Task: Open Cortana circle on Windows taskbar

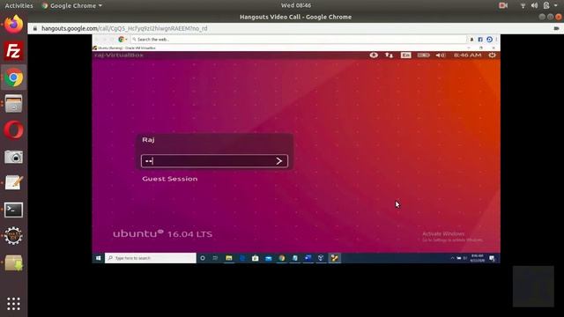Action: (x=203, y=258)
